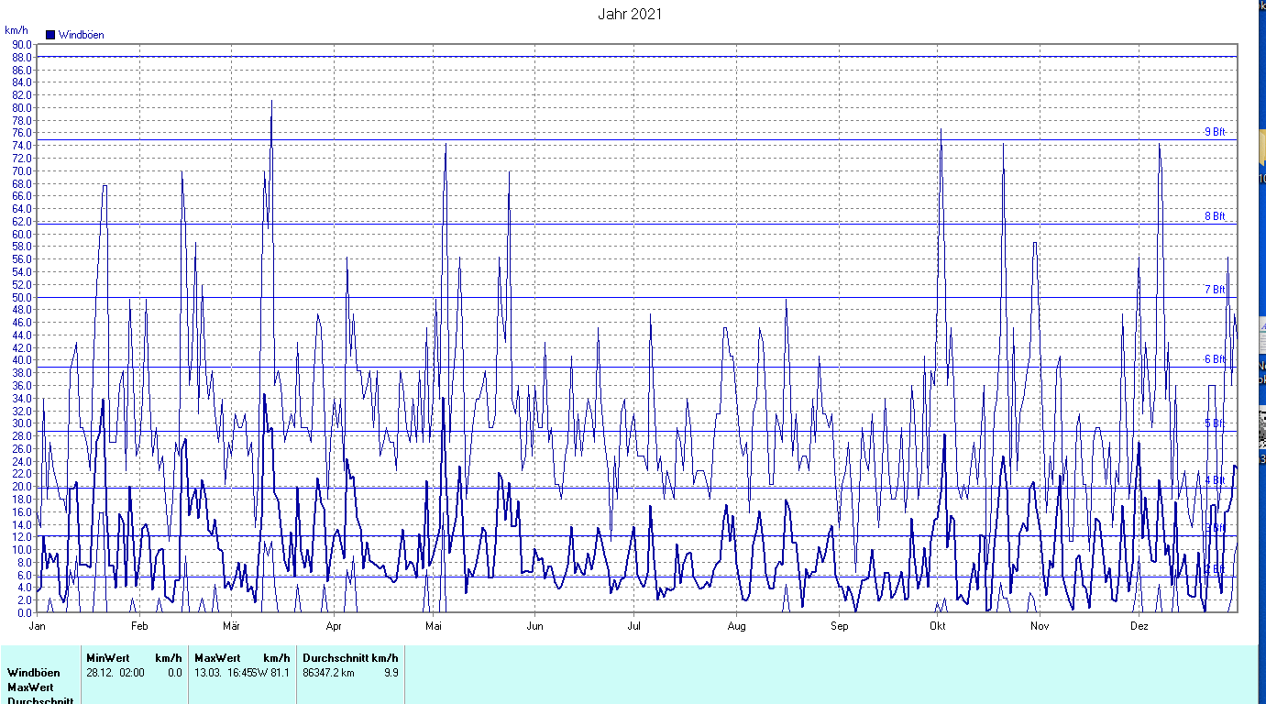Click the MaxWert row label below Windböen
The width and height of the screenshot is (1266, 704).
pyautogui.click(x=30, y=687)
